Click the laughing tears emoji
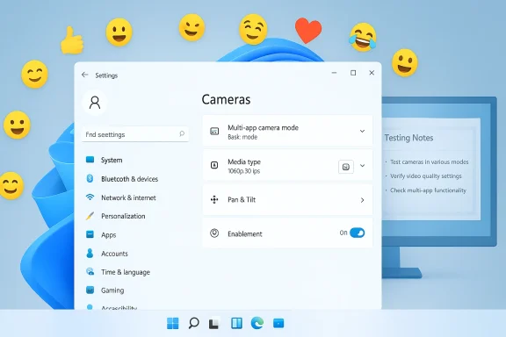506x337 pixels. 363,37
